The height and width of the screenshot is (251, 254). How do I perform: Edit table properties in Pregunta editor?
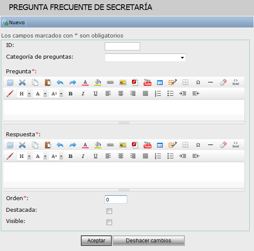(173, 82)
